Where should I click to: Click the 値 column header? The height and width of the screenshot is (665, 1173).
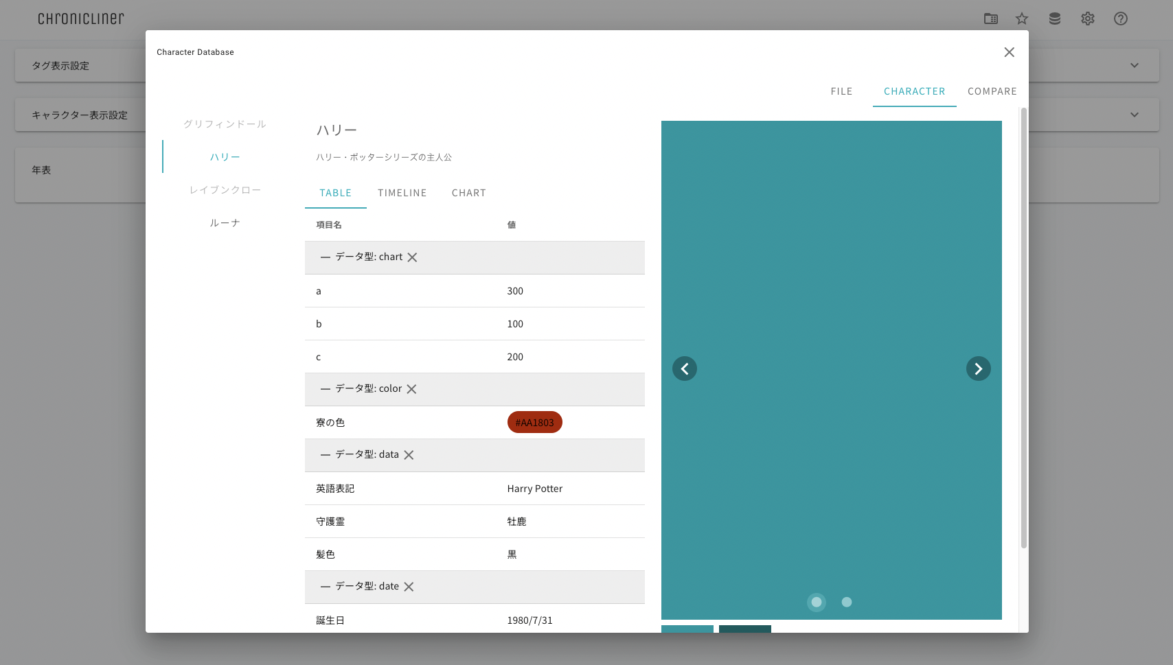pos(512,225)
